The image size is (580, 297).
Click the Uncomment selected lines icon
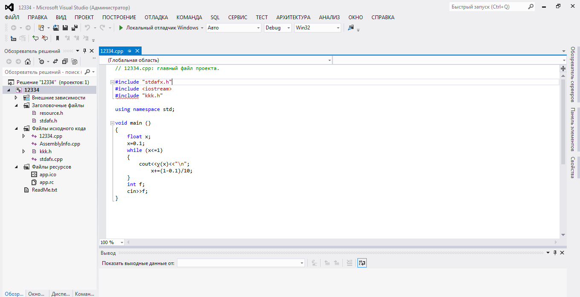pos(44,38)
